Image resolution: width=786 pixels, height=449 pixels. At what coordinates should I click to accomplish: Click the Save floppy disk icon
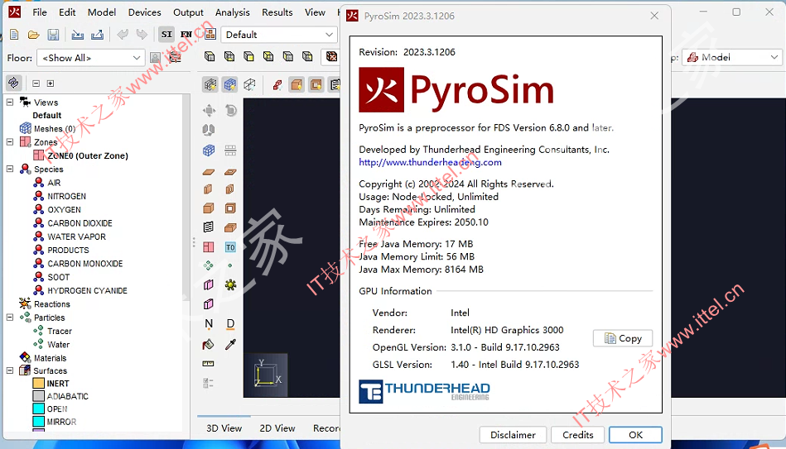point(53,35)
